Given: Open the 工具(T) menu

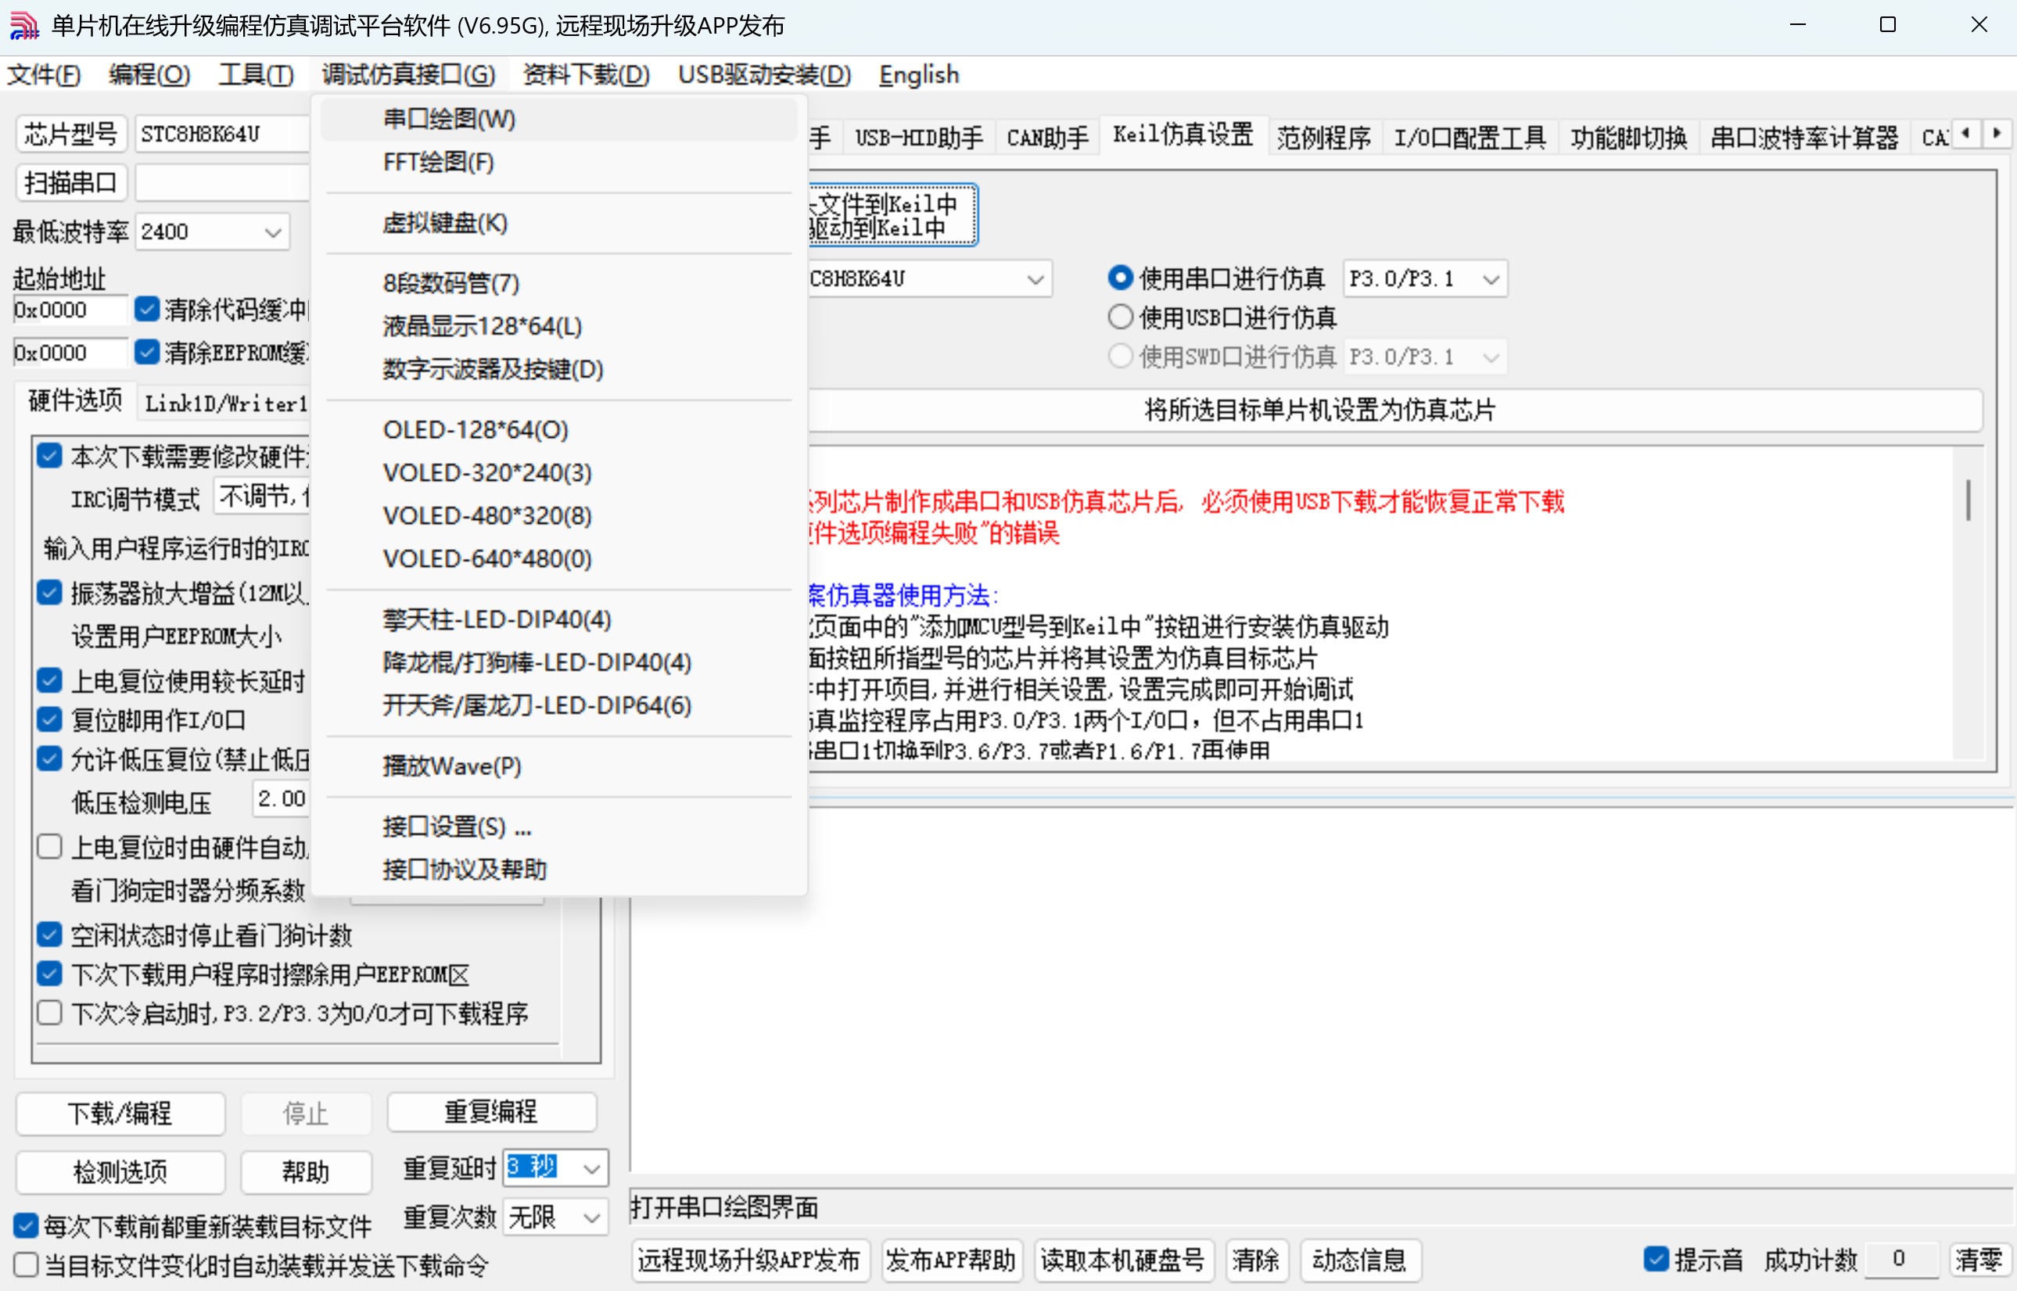Looking at the screenshot, I should click(256, 74).
